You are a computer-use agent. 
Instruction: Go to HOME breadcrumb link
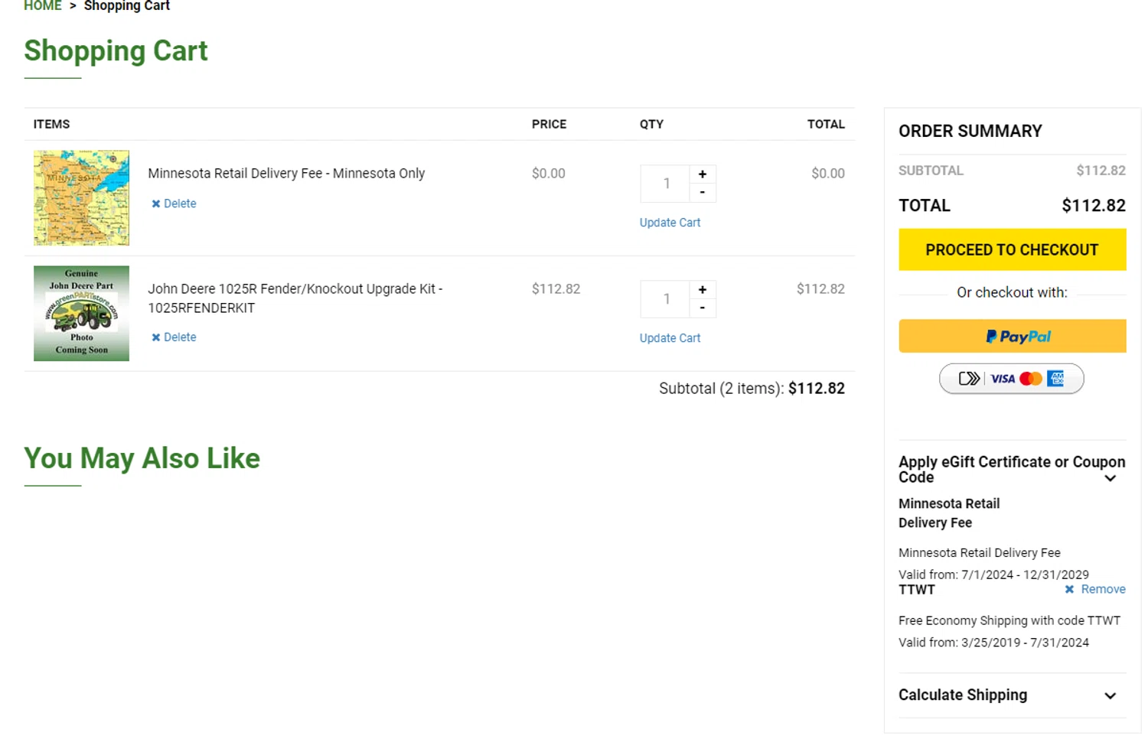42,6
